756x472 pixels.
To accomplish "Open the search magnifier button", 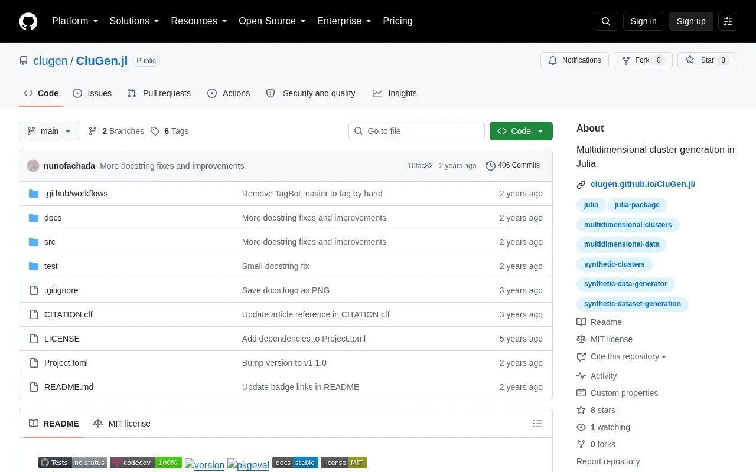I will tap(606, 21).
